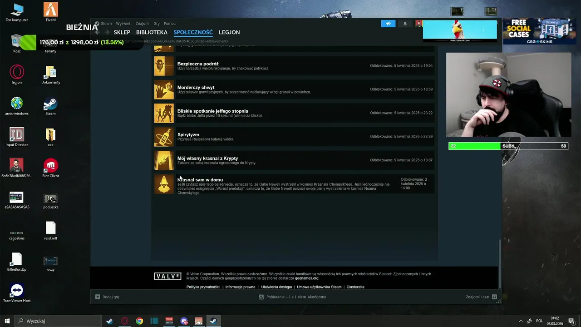Open Informacje prawne link

240,287
